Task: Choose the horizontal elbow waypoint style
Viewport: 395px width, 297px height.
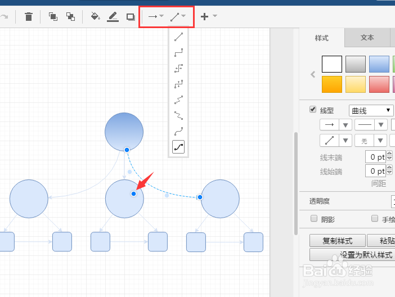Action: [x=178, y=68]
